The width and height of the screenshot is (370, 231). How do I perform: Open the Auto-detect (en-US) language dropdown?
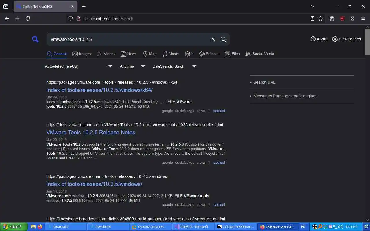[x=79, y=66]
